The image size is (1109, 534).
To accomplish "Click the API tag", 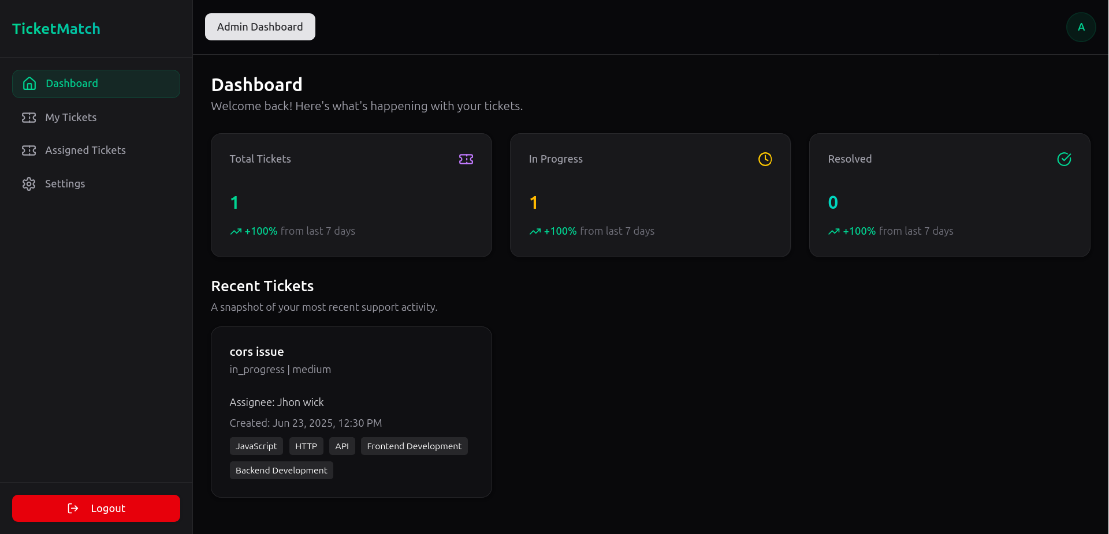I will coord(342,446).
